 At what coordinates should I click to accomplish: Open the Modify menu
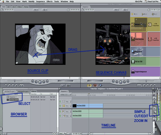tap(31, 2)
